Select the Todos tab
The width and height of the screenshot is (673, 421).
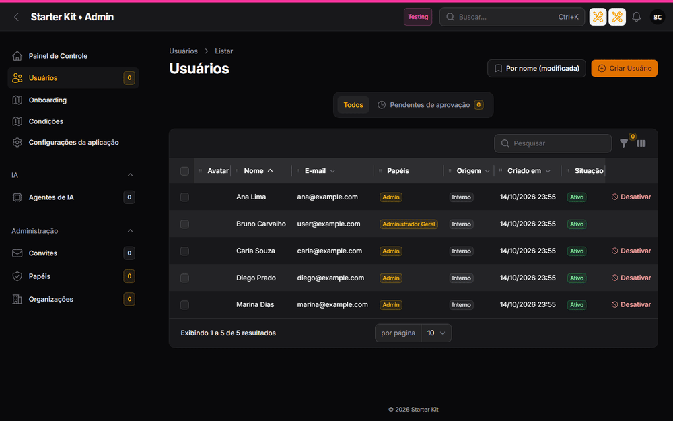[353, 105]
